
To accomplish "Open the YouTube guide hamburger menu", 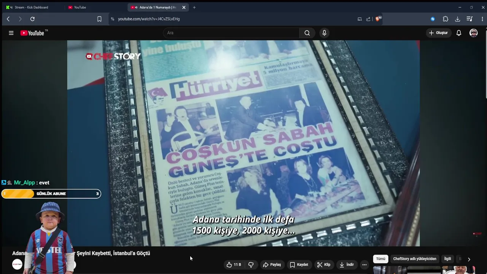I will [11, 33].
